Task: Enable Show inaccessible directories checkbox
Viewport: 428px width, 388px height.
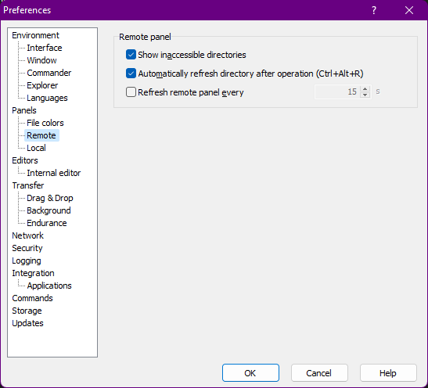Action: pyautogui.click(x=131, y=55)
